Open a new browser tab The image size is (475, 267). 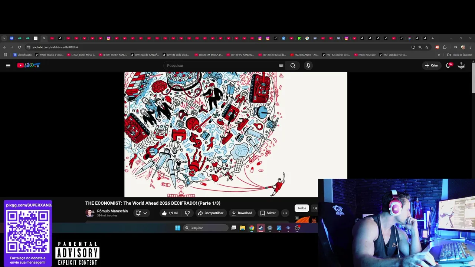[433, 38]
